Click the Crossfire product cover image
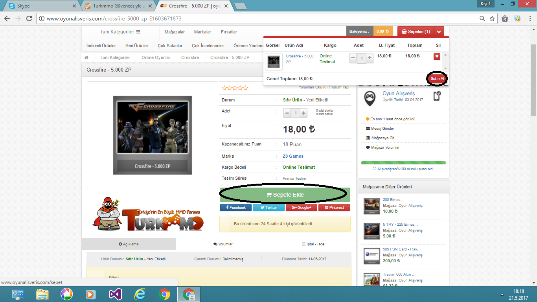Image resolution: width=537 pixels, height=302 pixels. tap(153, 135)
